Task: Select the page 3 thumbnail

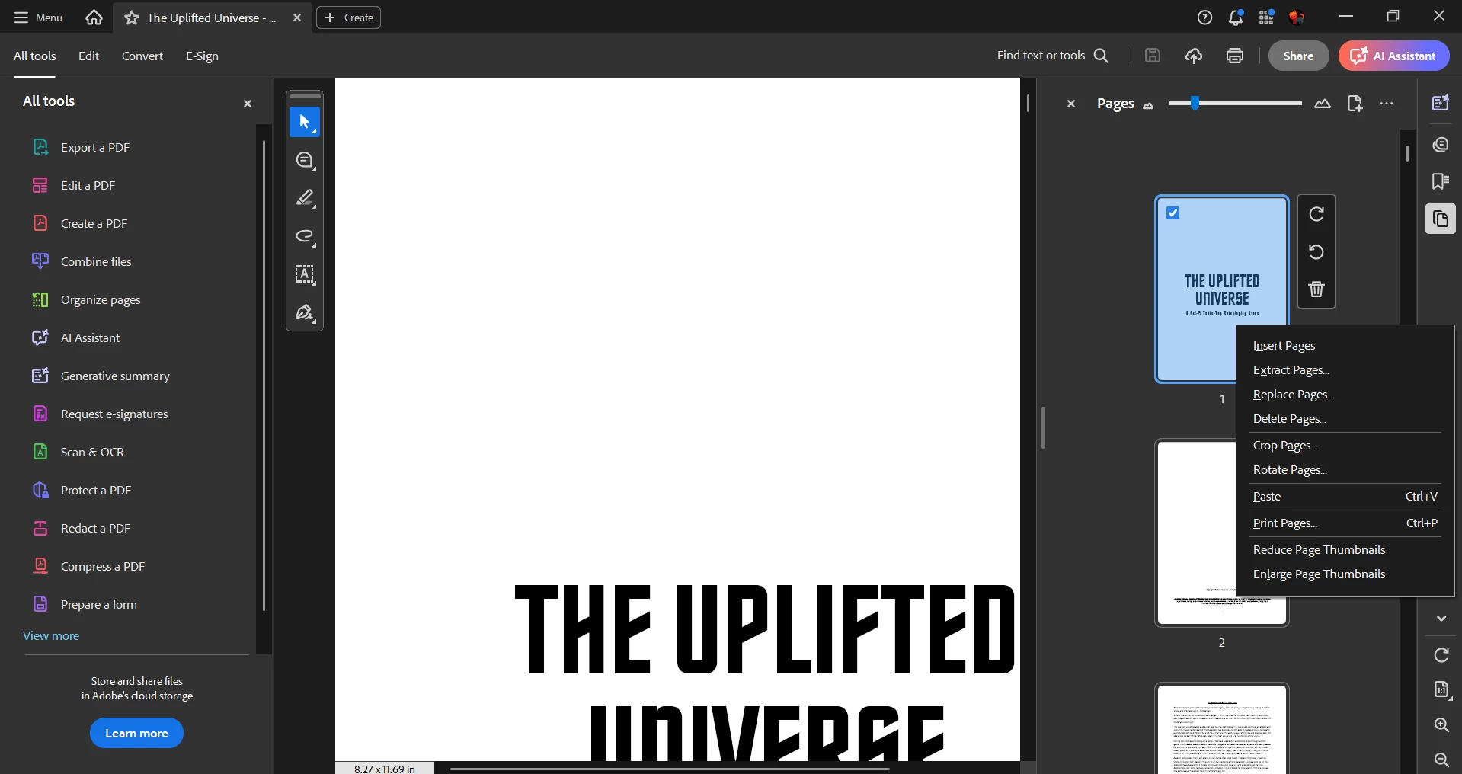Action: [x=1222, y=728]
